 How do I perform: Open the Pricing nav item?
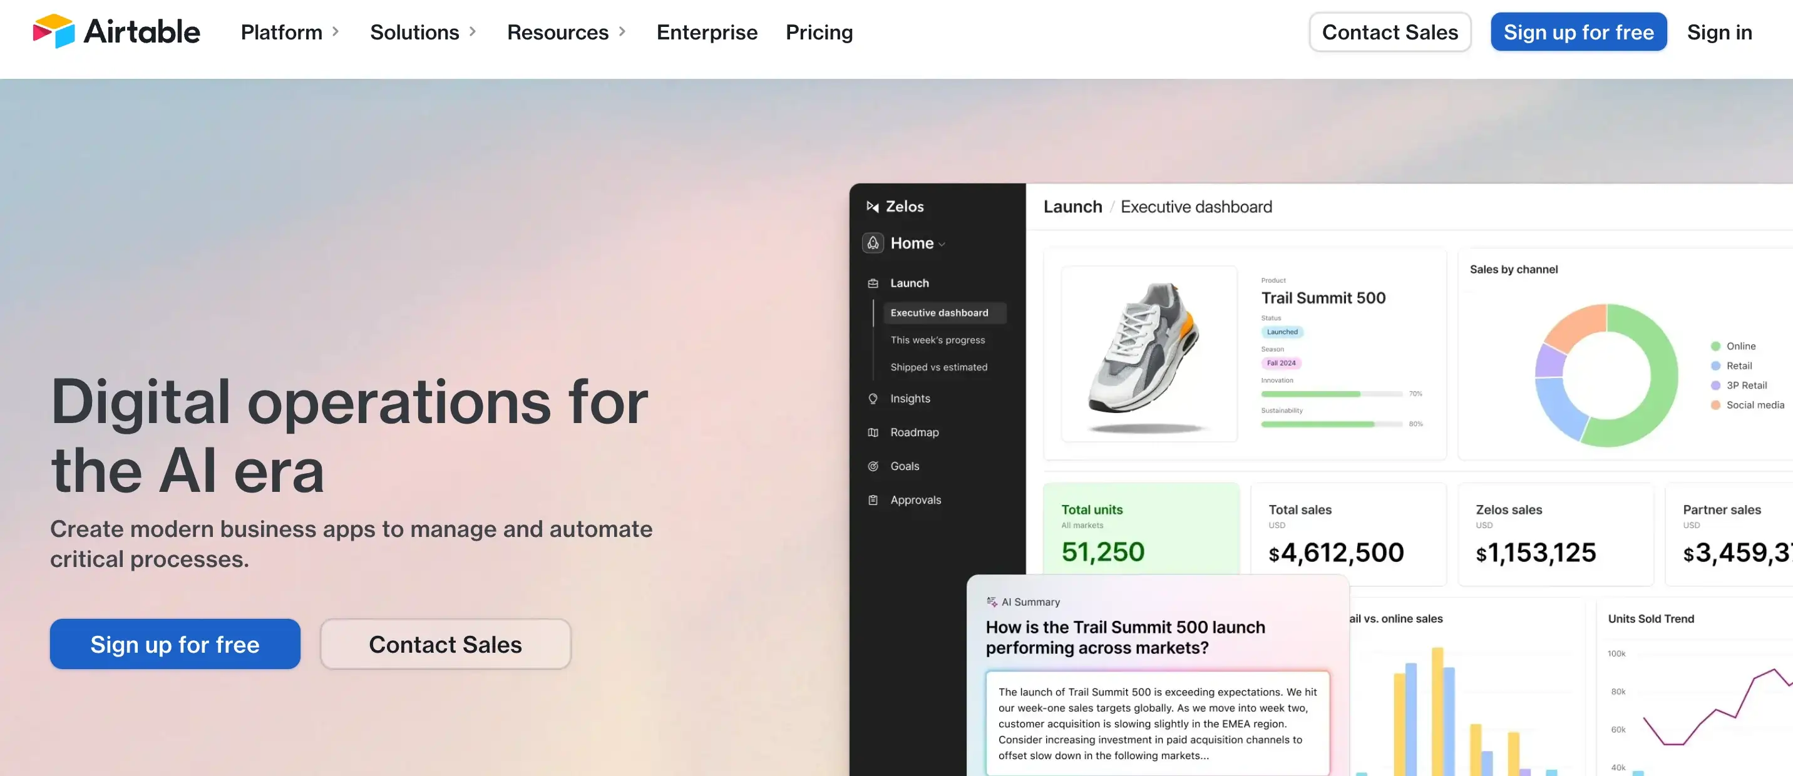tap(818, 32)
